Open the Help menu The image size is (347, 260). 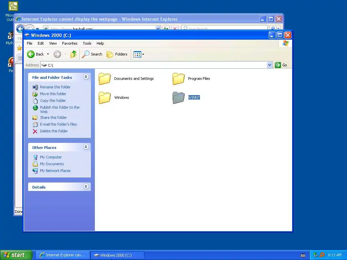(100, 43)
